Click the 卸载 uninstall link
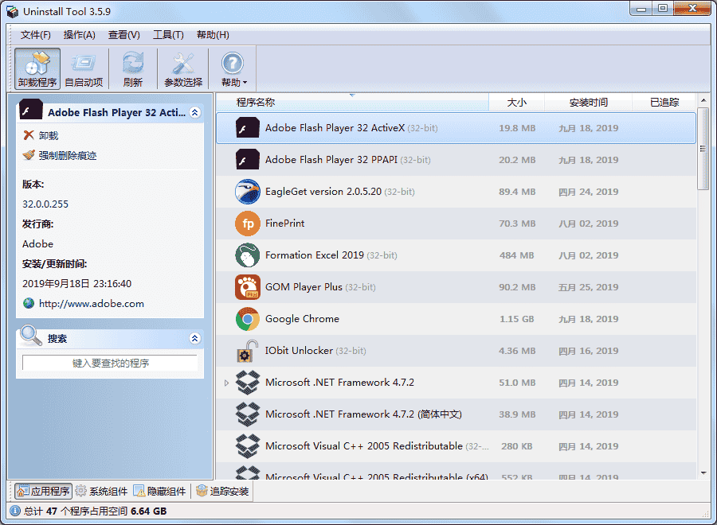717x525 pixels. coord(49,135)
